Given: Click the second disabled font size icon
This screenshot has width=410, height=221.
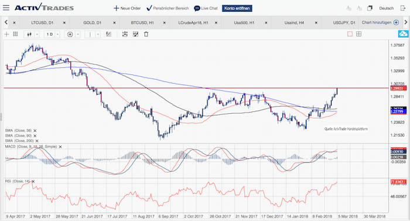Looking at the screenshot, I should (359, 8).
